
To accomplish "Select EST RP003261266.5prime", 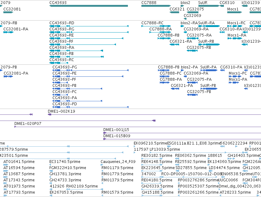I will point(198,192).
